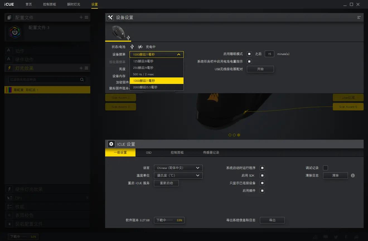Go to the 首页 tab

pos(29,4)
